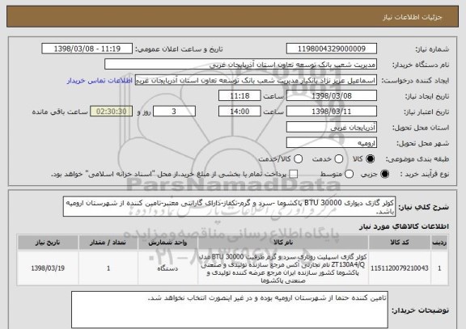
Task: Select the خدمت radio button
Action: pos(338,159)
